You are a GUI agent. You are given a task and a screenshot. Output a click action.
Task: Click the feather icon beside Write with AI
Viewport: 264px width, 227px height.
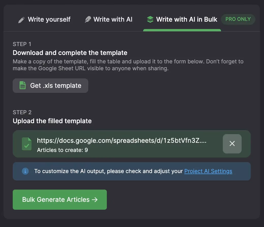coord(88,20)
